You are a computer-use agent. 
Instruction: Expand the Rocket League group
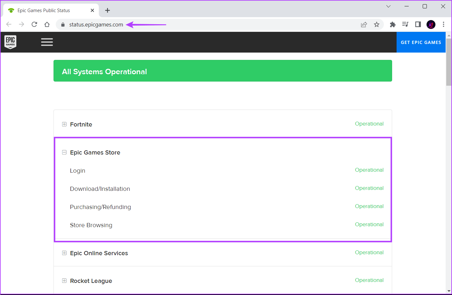click(64, 281)
